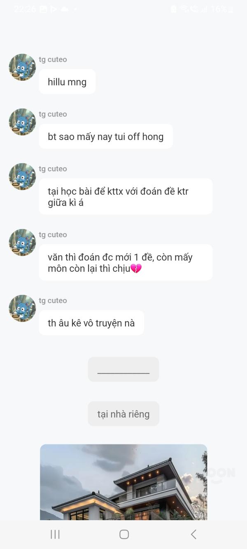The height and width of the screenshot is (549, 247).
Task: Tap the gallery image icon in status bar
Action: tap(43, 9)
